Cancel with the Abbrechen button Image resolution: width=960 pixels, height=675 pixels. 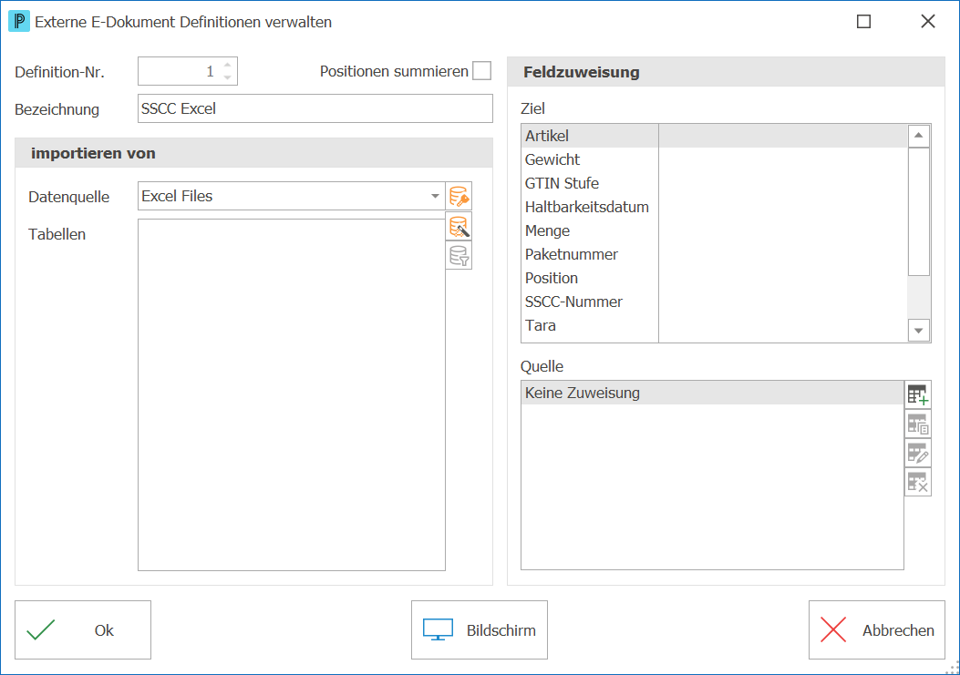pyautogui.click(x=877, y=629)
